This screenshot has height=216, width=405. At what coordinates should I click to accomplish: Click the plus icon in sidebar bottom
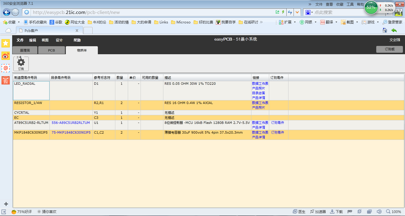coord(6,204)
